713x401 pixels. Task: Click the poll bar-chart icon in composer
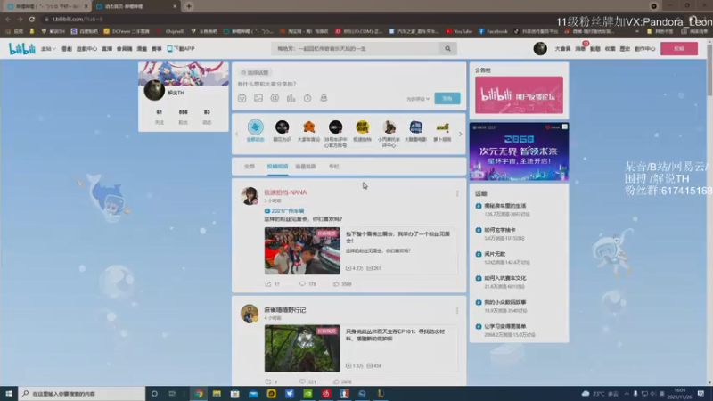[291, 98]
